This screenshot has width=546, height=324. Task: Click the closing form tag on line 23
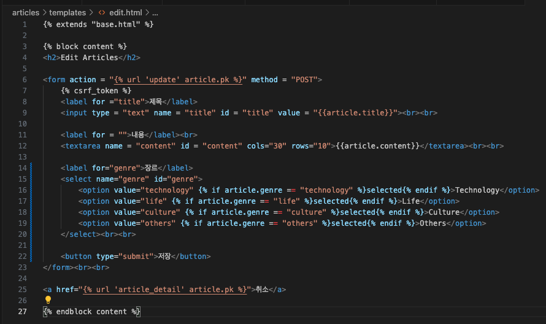[x=58, y=268]
